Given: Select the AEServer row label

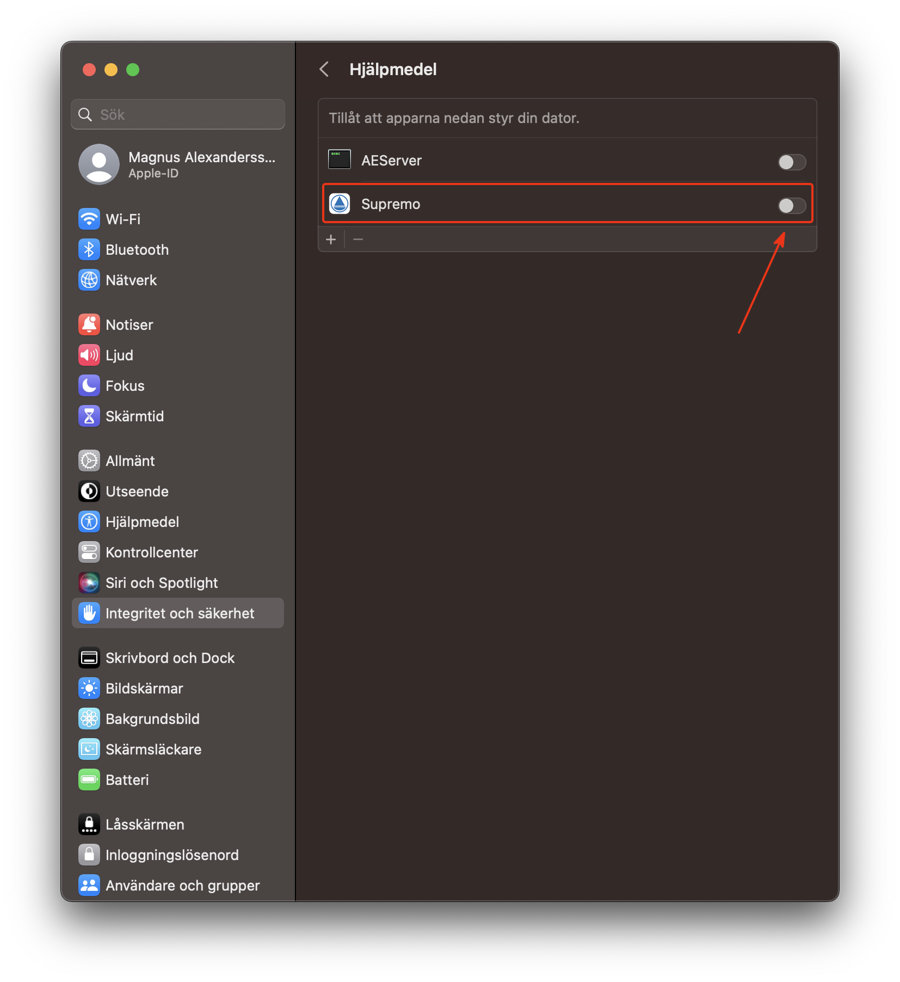Looking at the screenshot, I should (391, 161).
